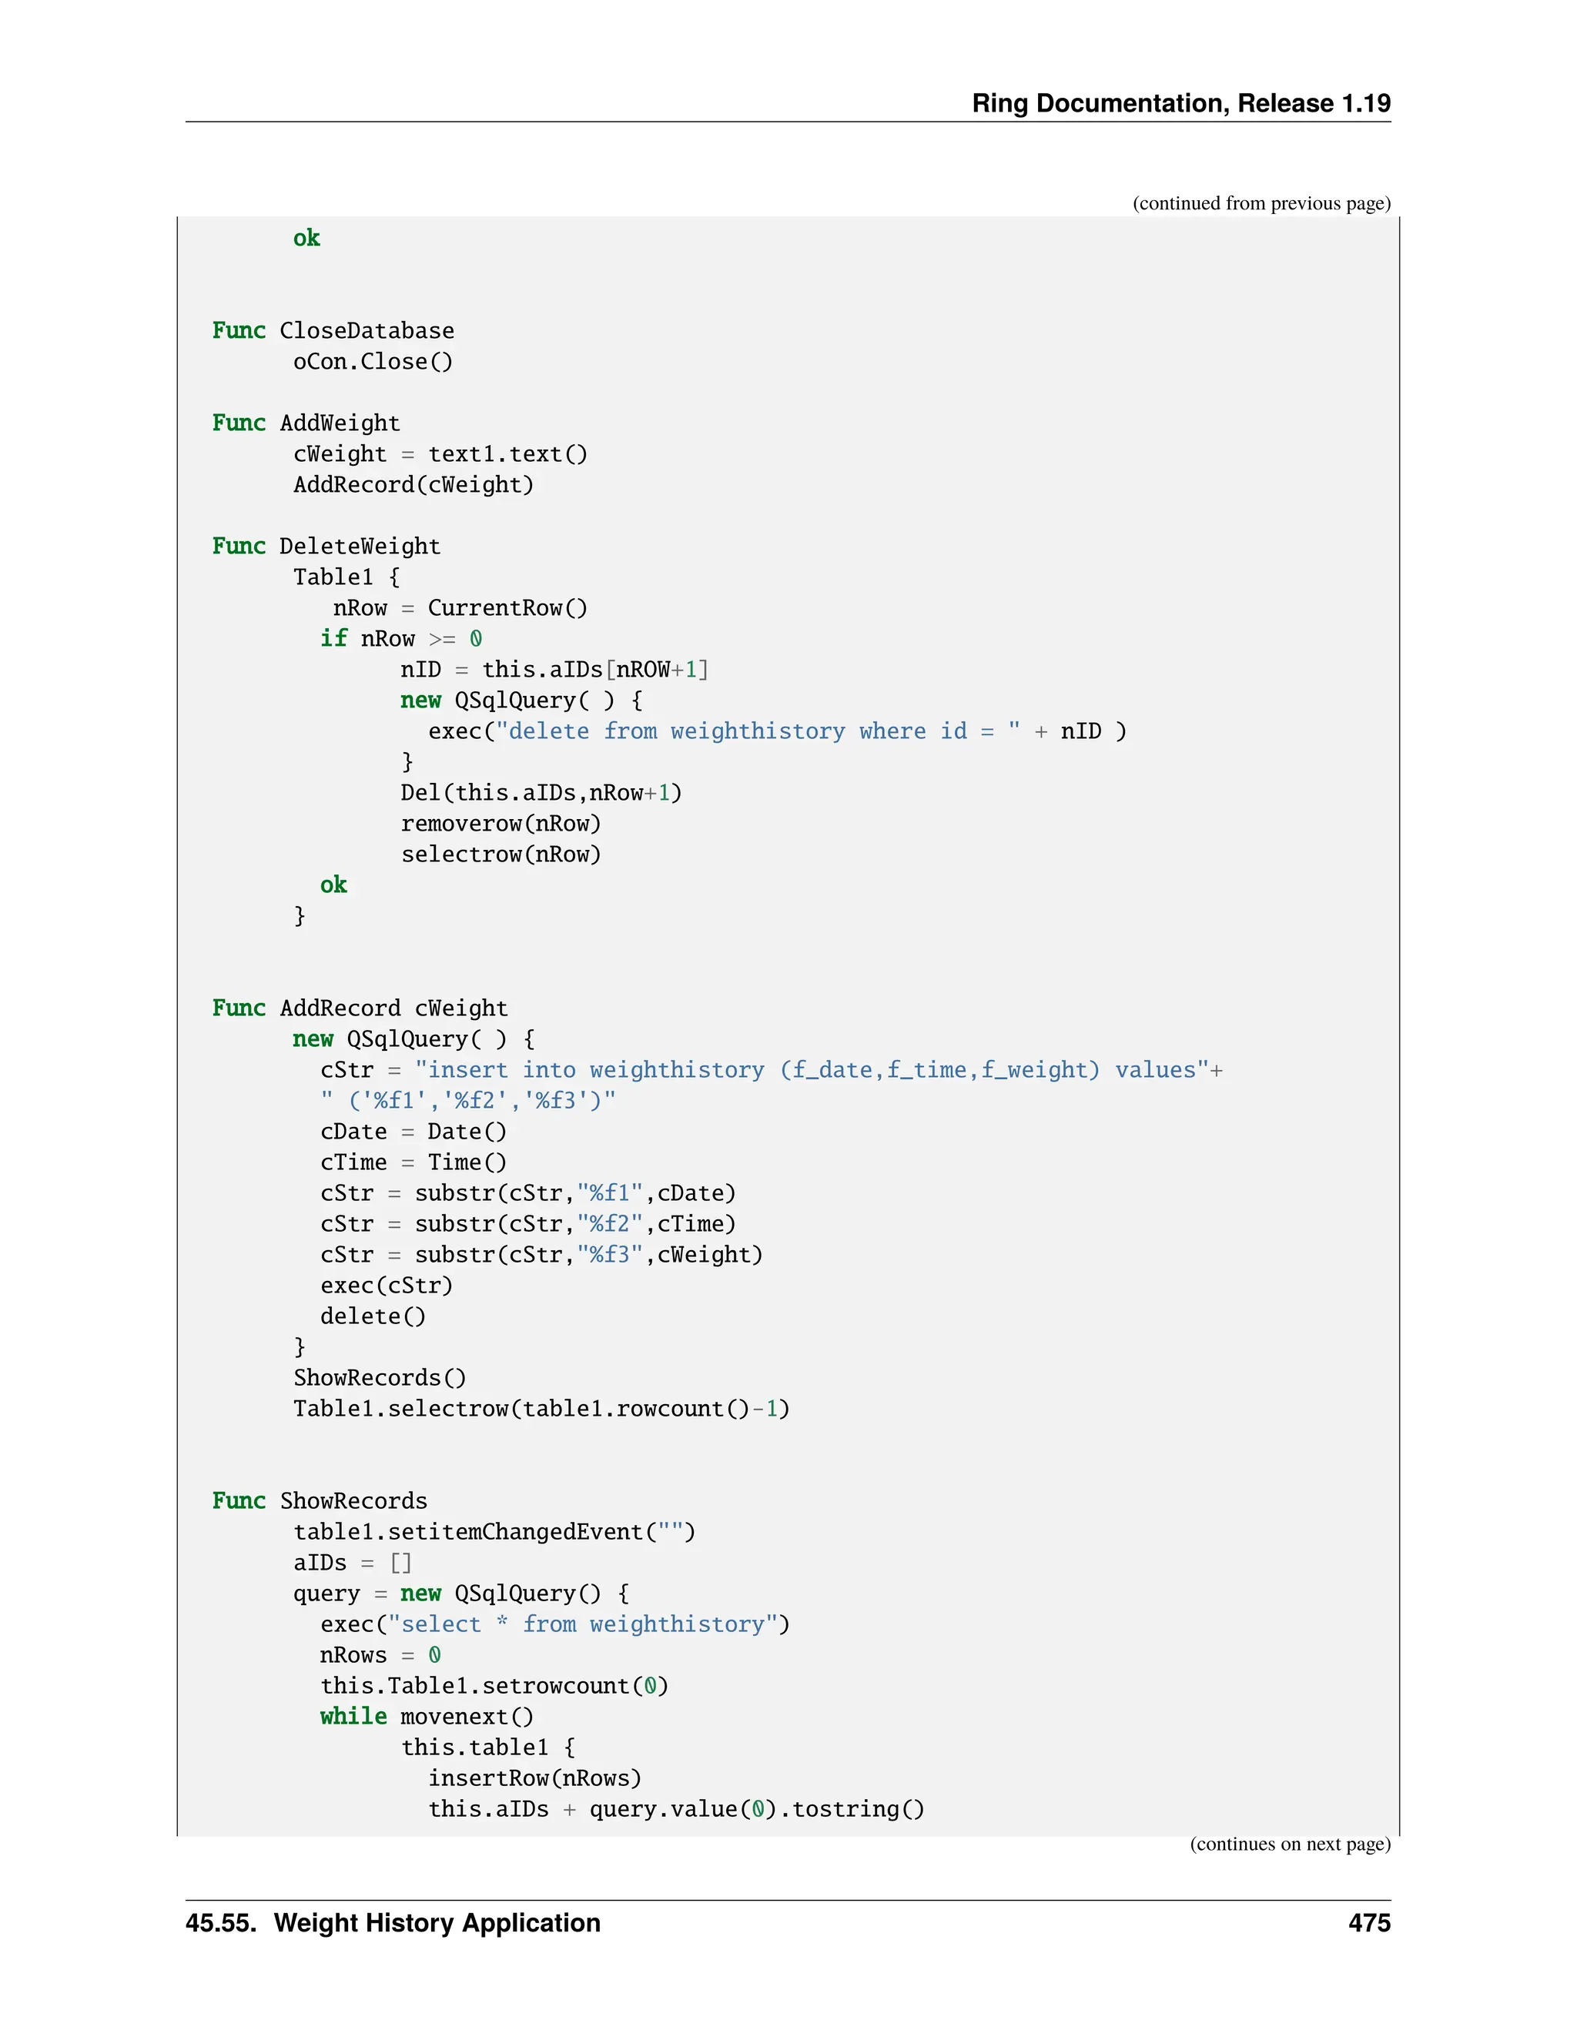Click the 'selectrow(nRow)' line
The width and height of the screenshot is (1577, 2040).
[x=502, y=854]
